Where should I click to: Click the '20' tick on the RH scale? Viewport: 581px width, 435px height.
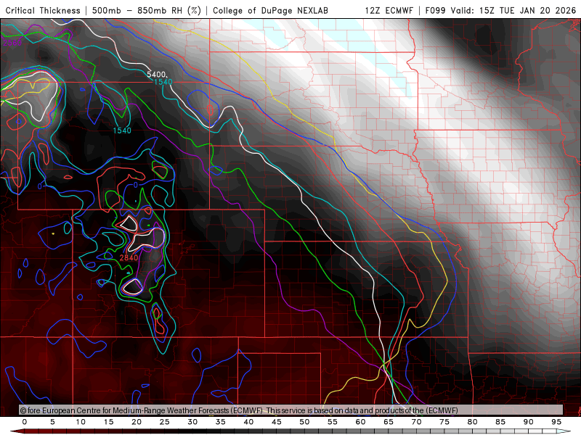pyautogui.click(x=137, y=422)
